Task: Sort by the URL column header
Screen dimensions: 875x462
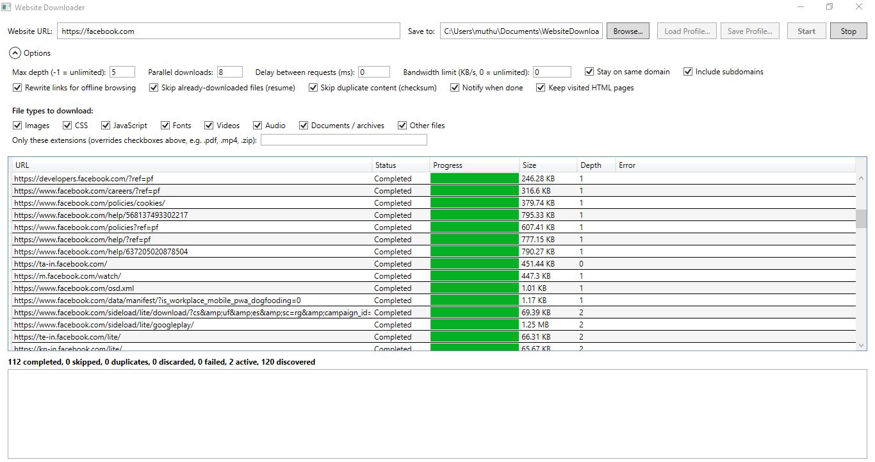Action: click(x=192, y=165)
